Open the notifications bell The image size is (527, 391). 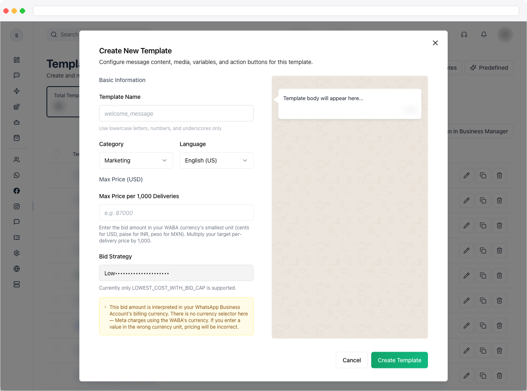pos(484,34)
